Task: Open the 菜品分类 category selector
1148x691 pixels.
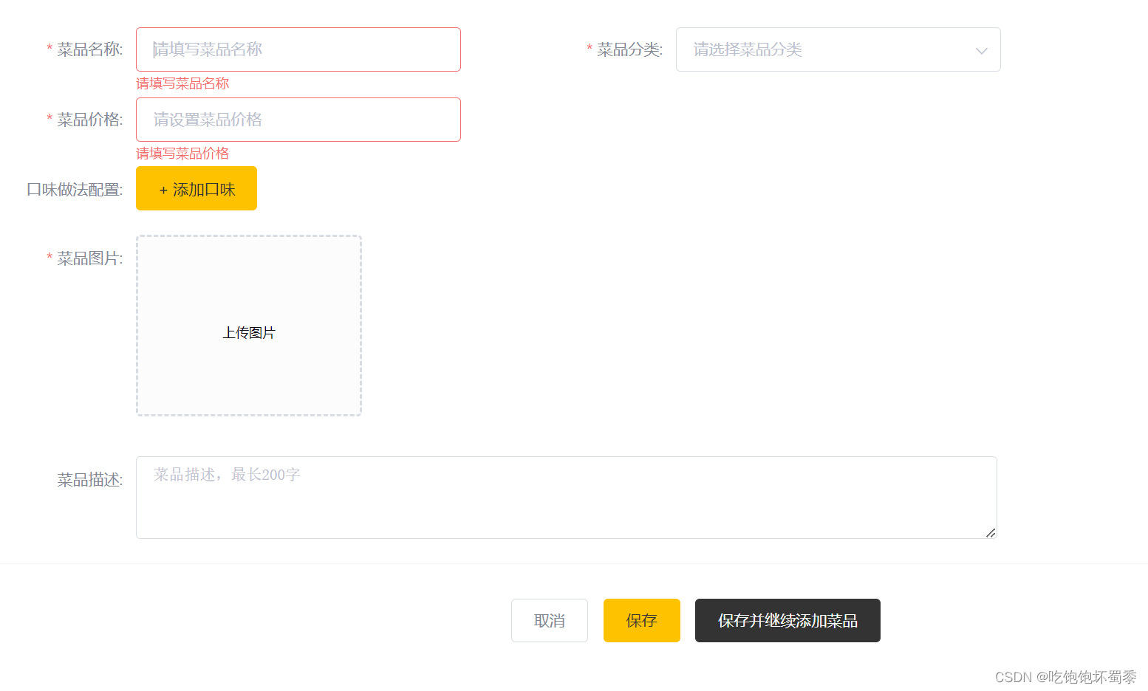Action: click(x=813, y=49)
